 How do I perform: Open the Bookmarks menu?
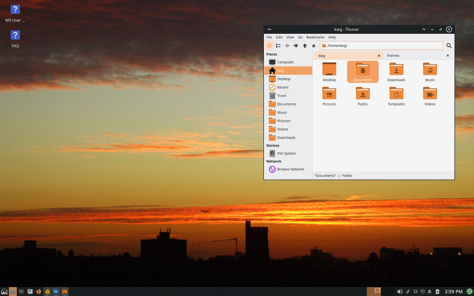tap(315, 37)
